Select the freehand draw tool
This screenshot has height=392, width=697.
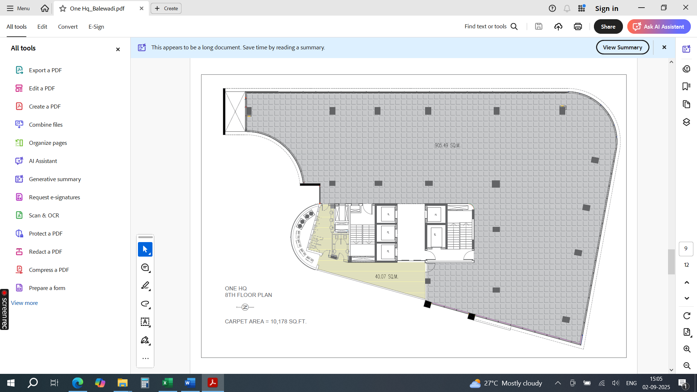coord(145,304)
